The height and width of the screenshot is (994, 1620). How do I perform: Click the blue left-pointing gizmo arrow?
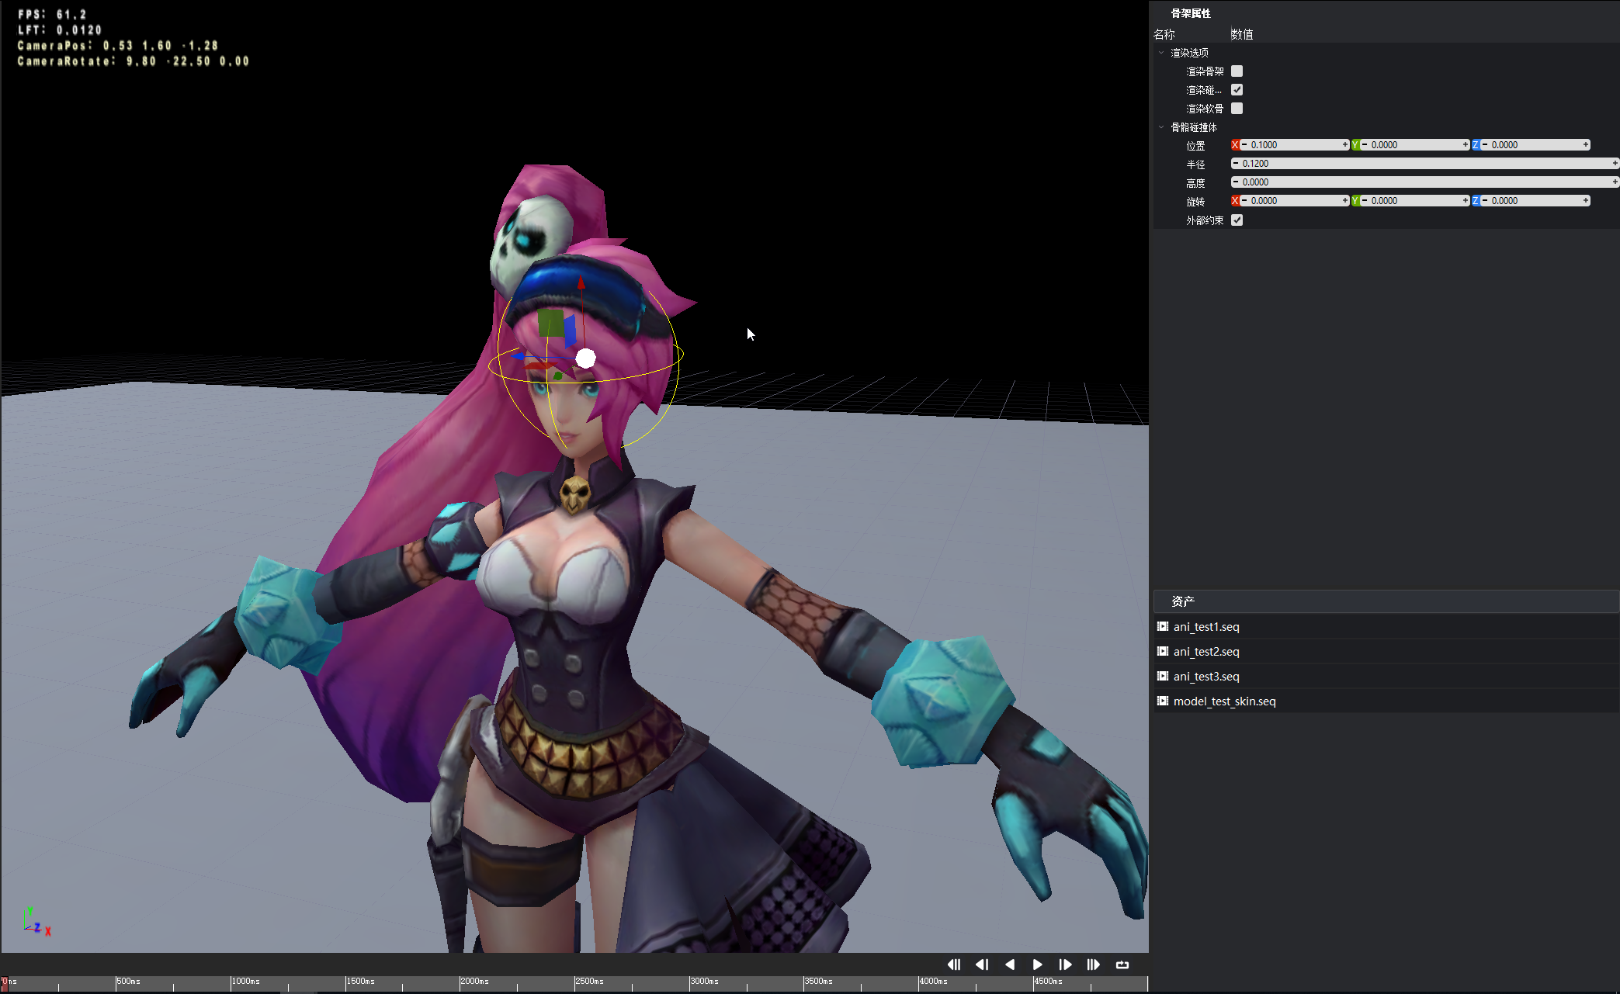pos(518,356)
